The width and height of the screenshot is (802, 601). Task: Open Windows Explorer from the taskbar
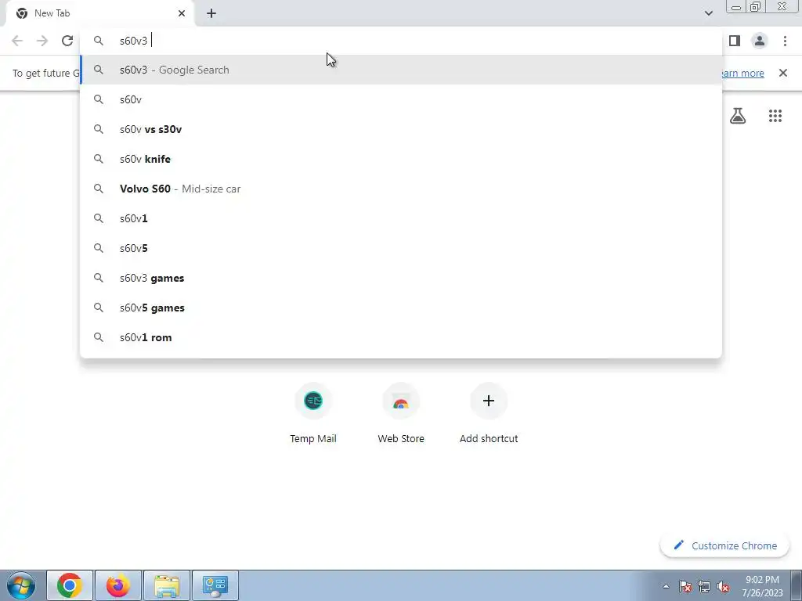coord(167,585)
